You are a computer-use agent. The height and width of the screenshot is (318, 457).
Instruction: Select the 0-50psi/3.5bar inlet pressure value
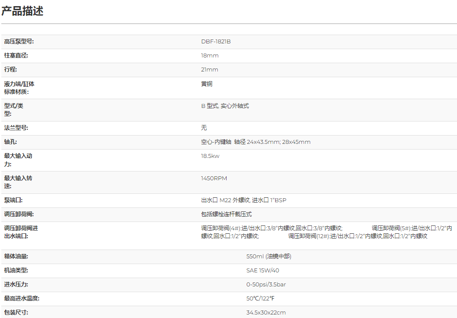coord(266,285)
